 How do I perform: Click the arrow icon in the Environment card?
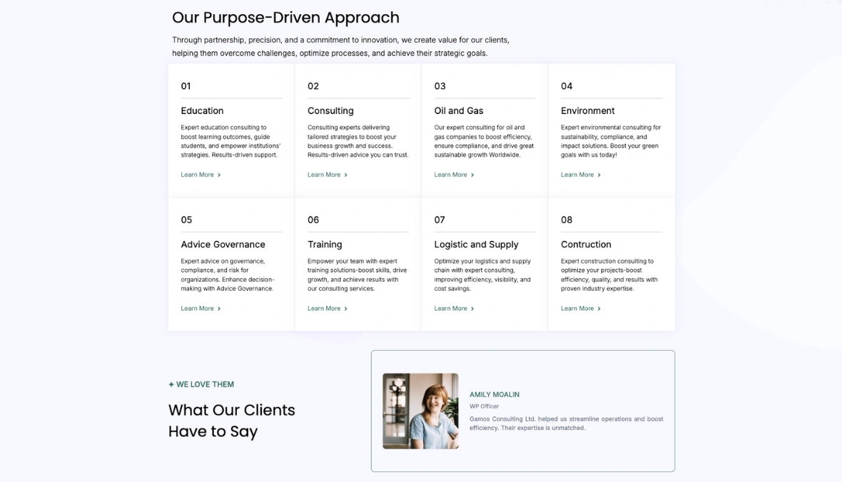pos(599,175)
